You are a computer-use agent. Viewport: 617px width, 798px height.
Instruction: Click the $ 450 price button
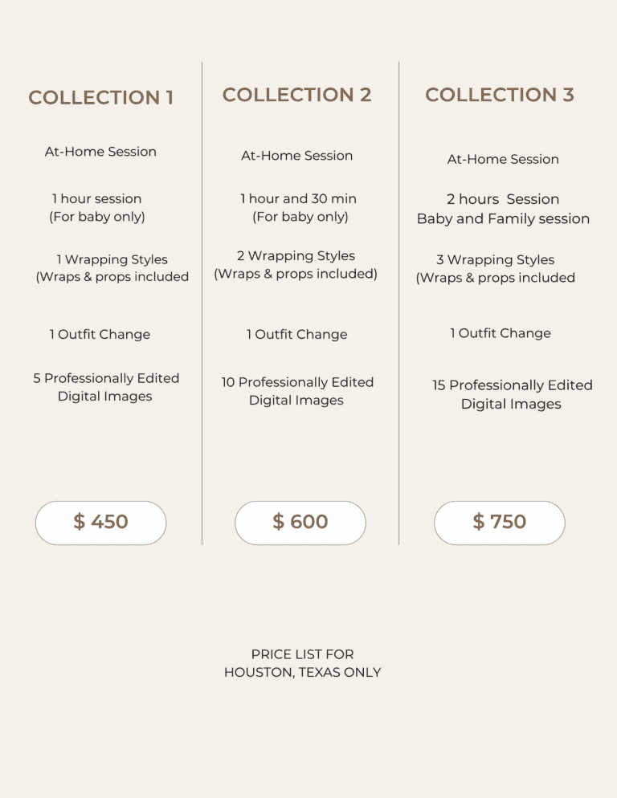pyautogui.click(x=100, y=523)
